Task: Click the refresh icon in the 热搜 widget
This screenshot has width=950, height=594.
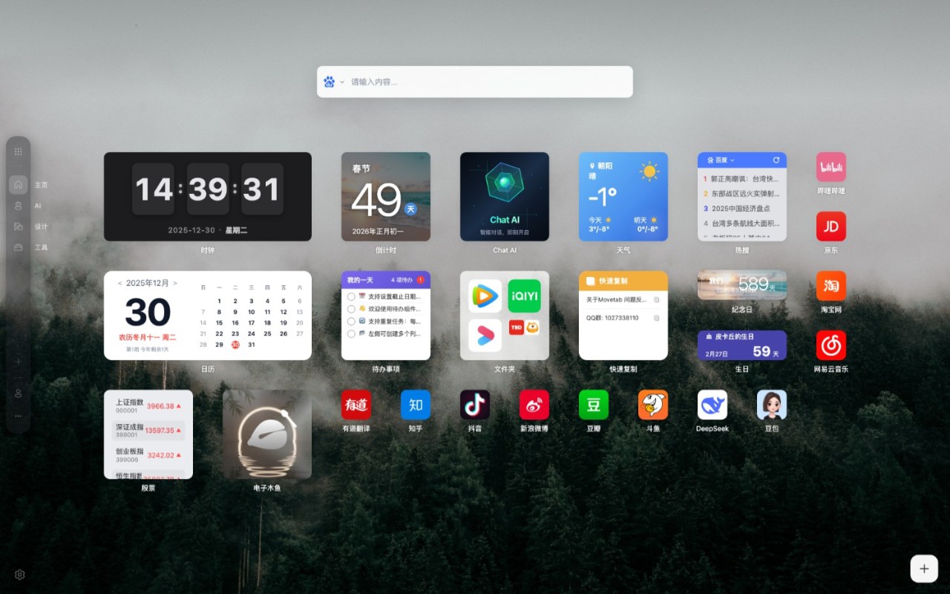Action: point(776,160)
